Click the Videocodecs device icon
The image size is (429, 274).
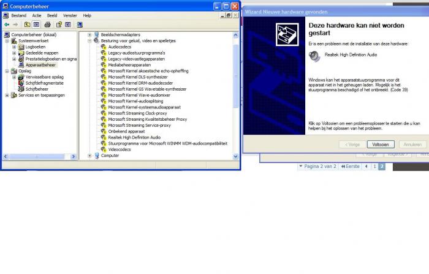[104, 150]
